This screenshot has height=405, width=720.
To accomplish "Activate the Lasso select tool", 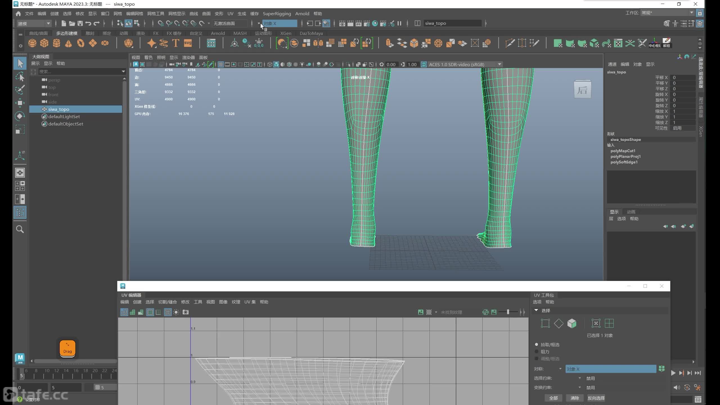I will tap(20, 76).
